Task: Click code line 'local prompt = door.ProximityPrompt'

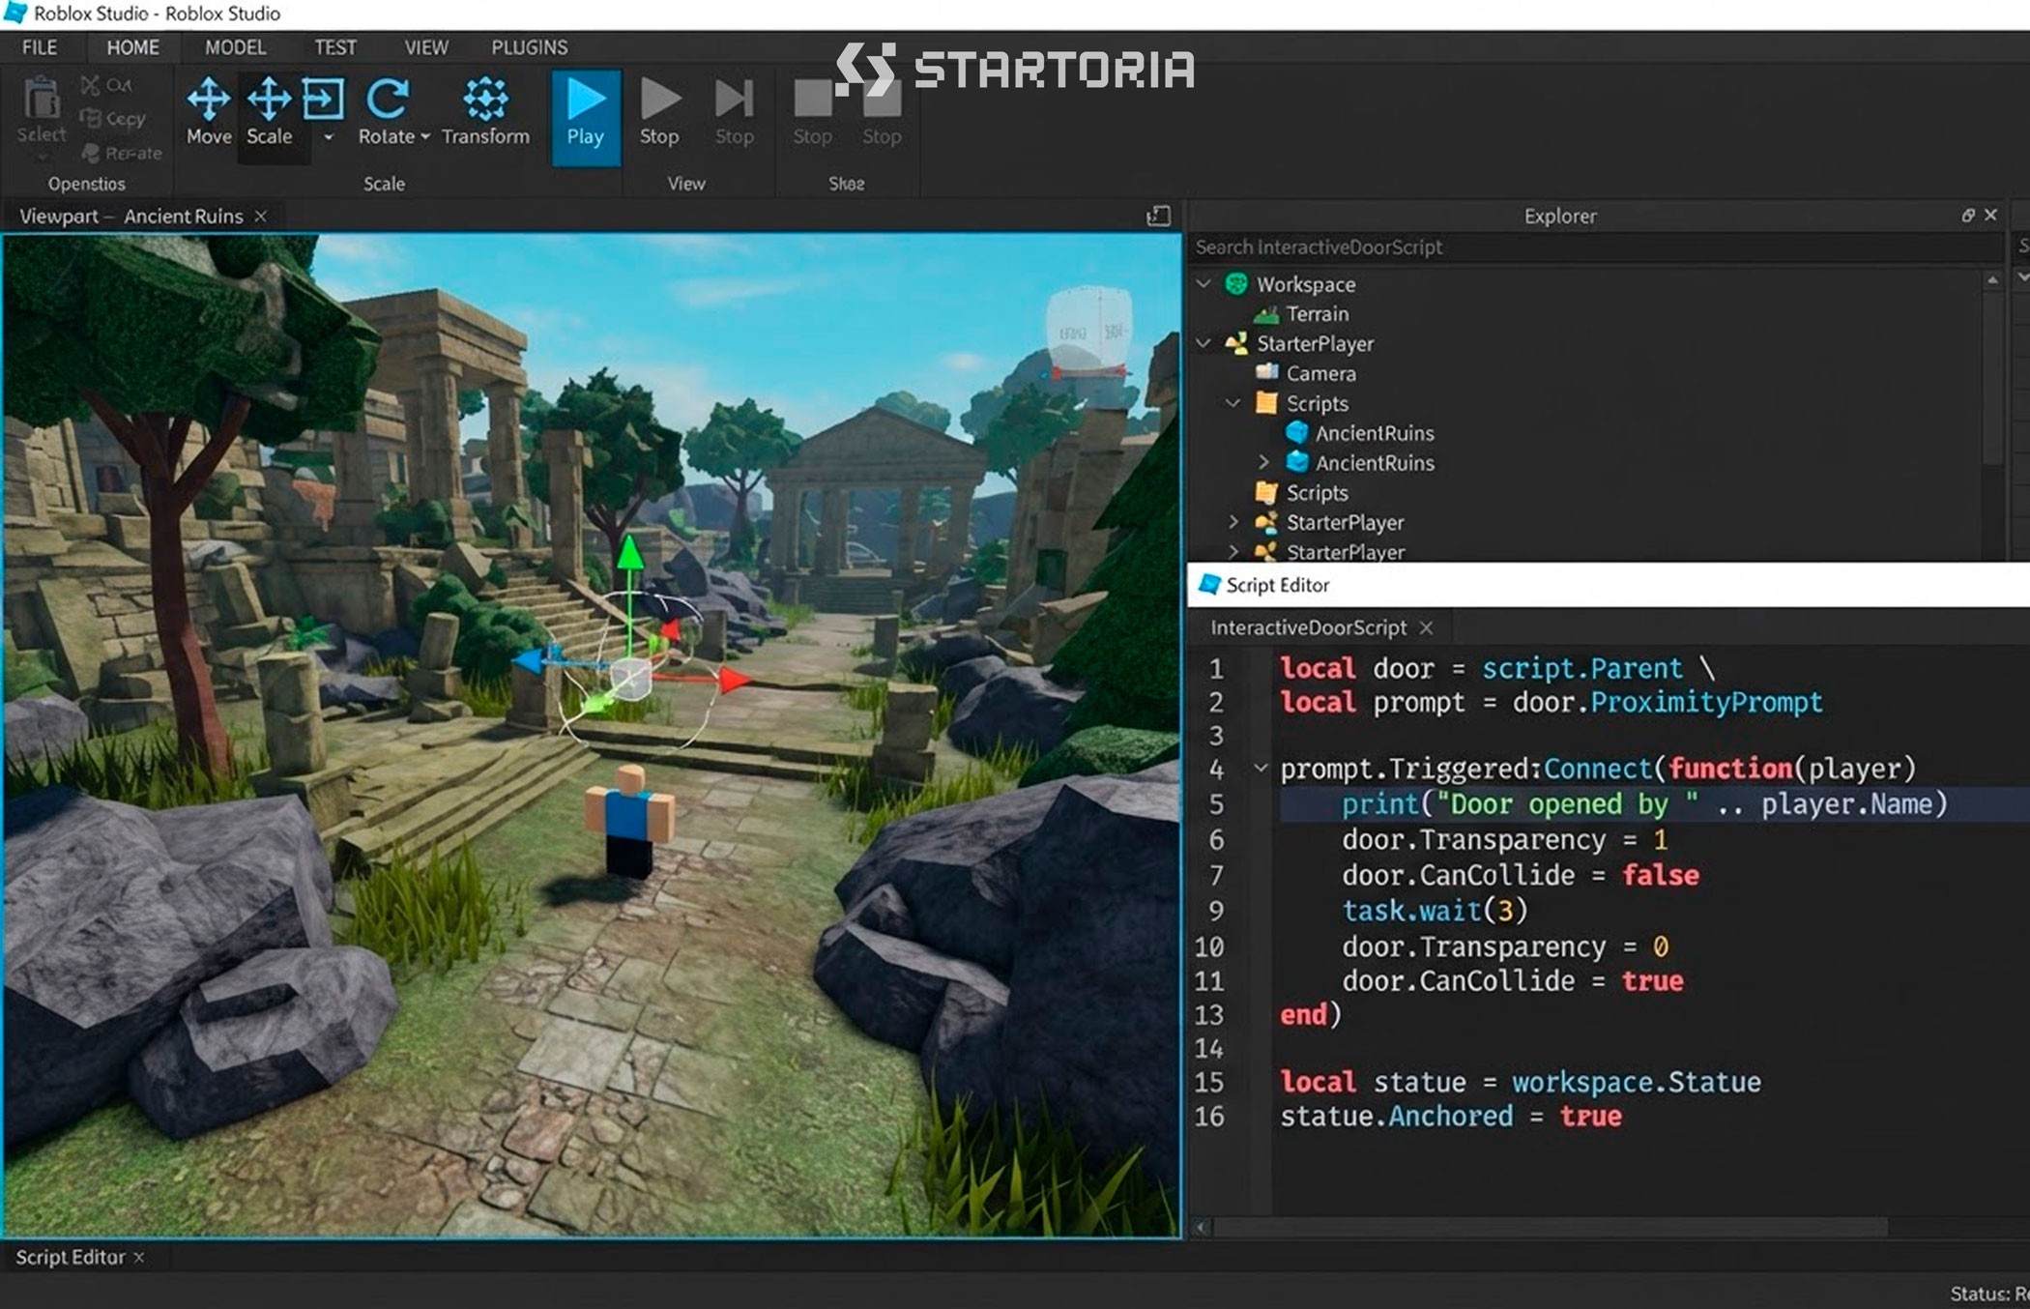Action: (1551, 703)
